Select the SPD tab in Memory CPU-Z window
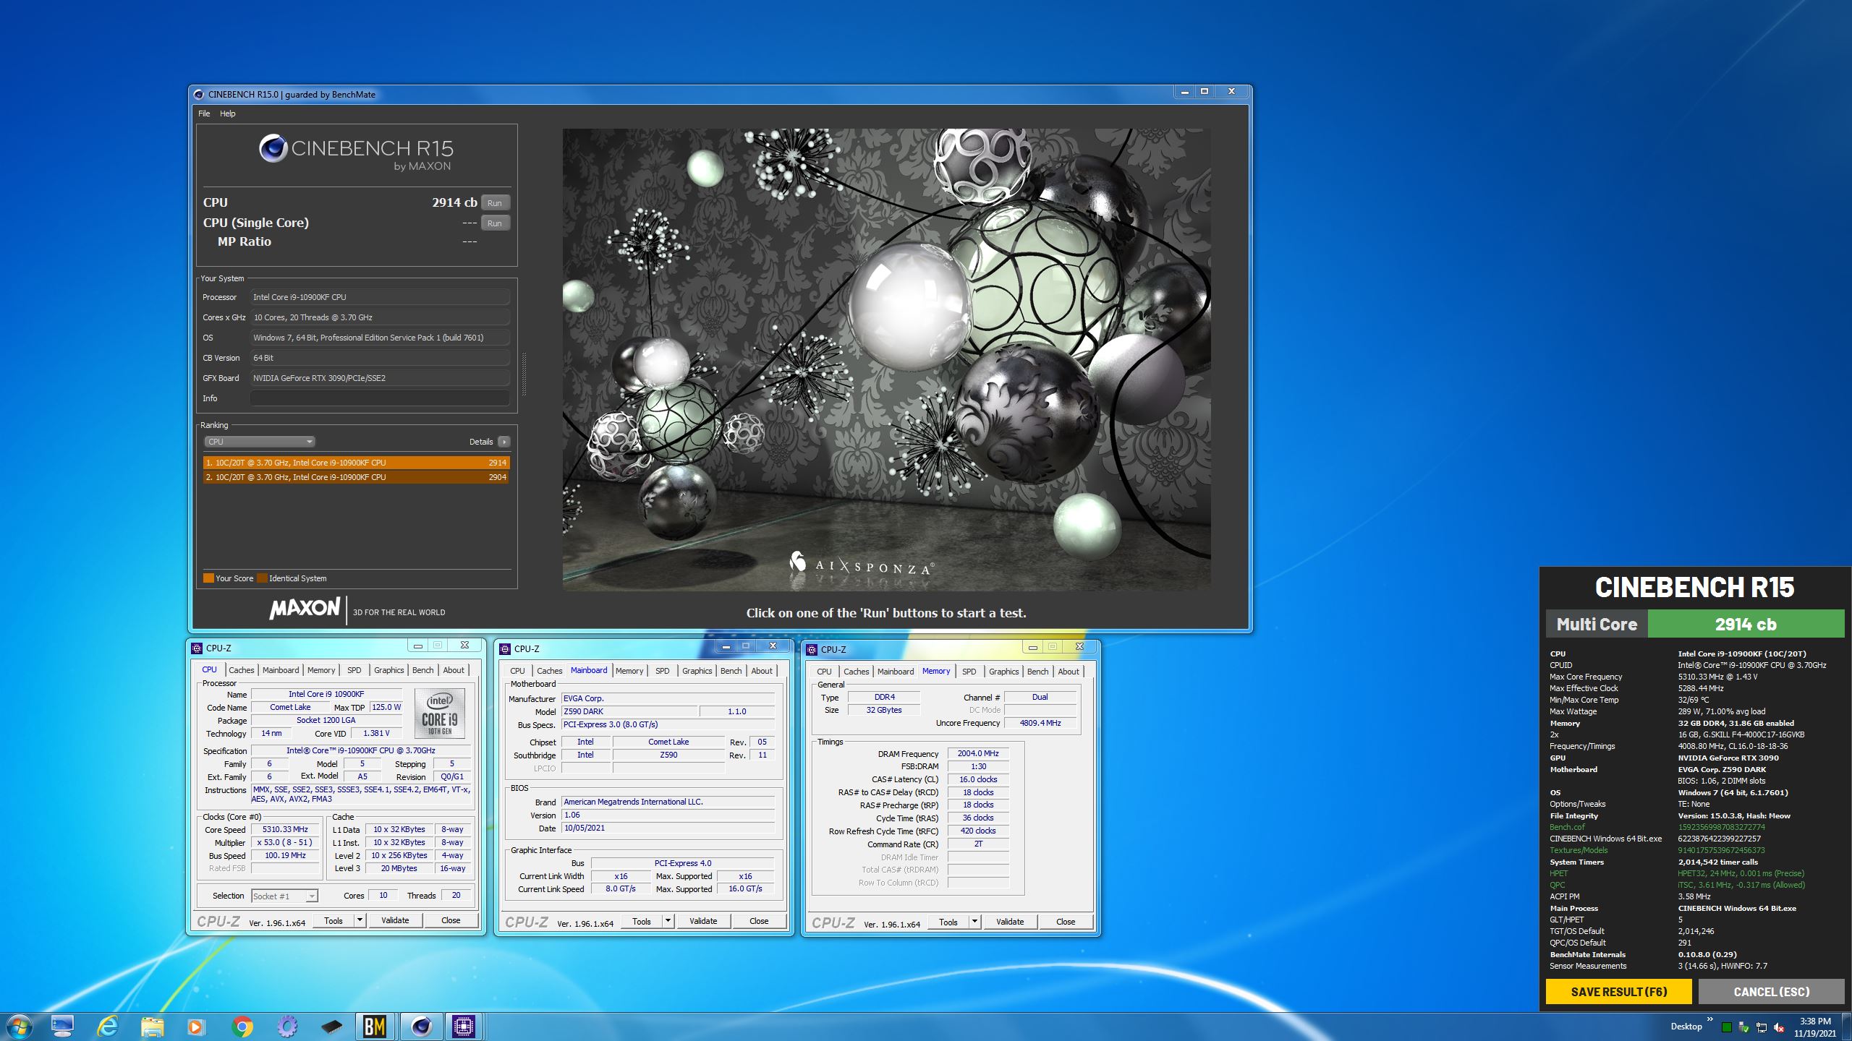The width and height of the screenshot is (1852, 1041). point(969,672)
